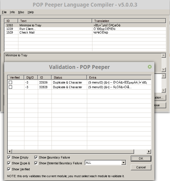Toggle Show Boundary Failure checkbox
The height and width of the screenshot is (181, 170).
(x=36, y=157)
